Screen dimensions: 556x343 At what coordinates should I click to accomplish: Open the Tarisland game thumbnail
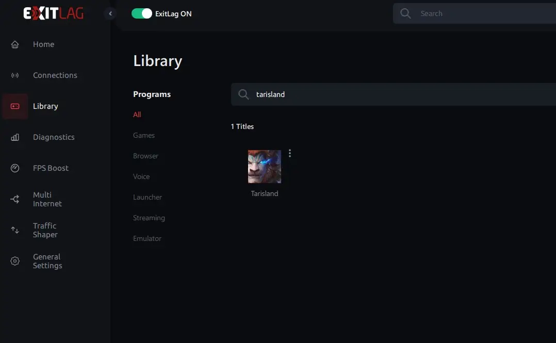265,167
